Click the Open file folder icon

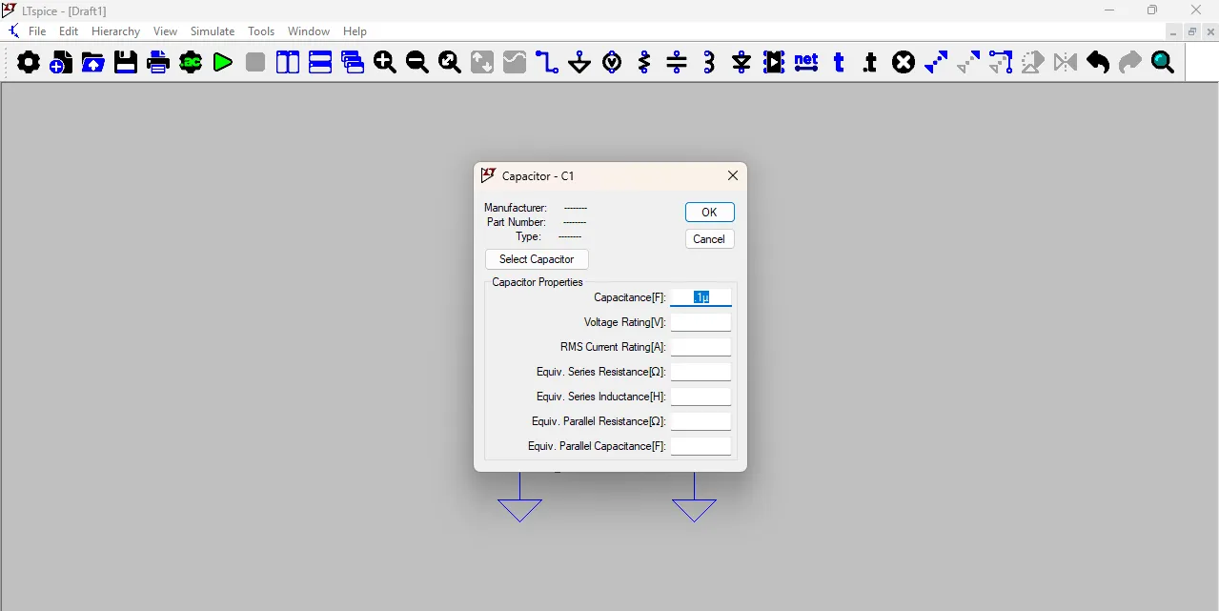[93, 63]
